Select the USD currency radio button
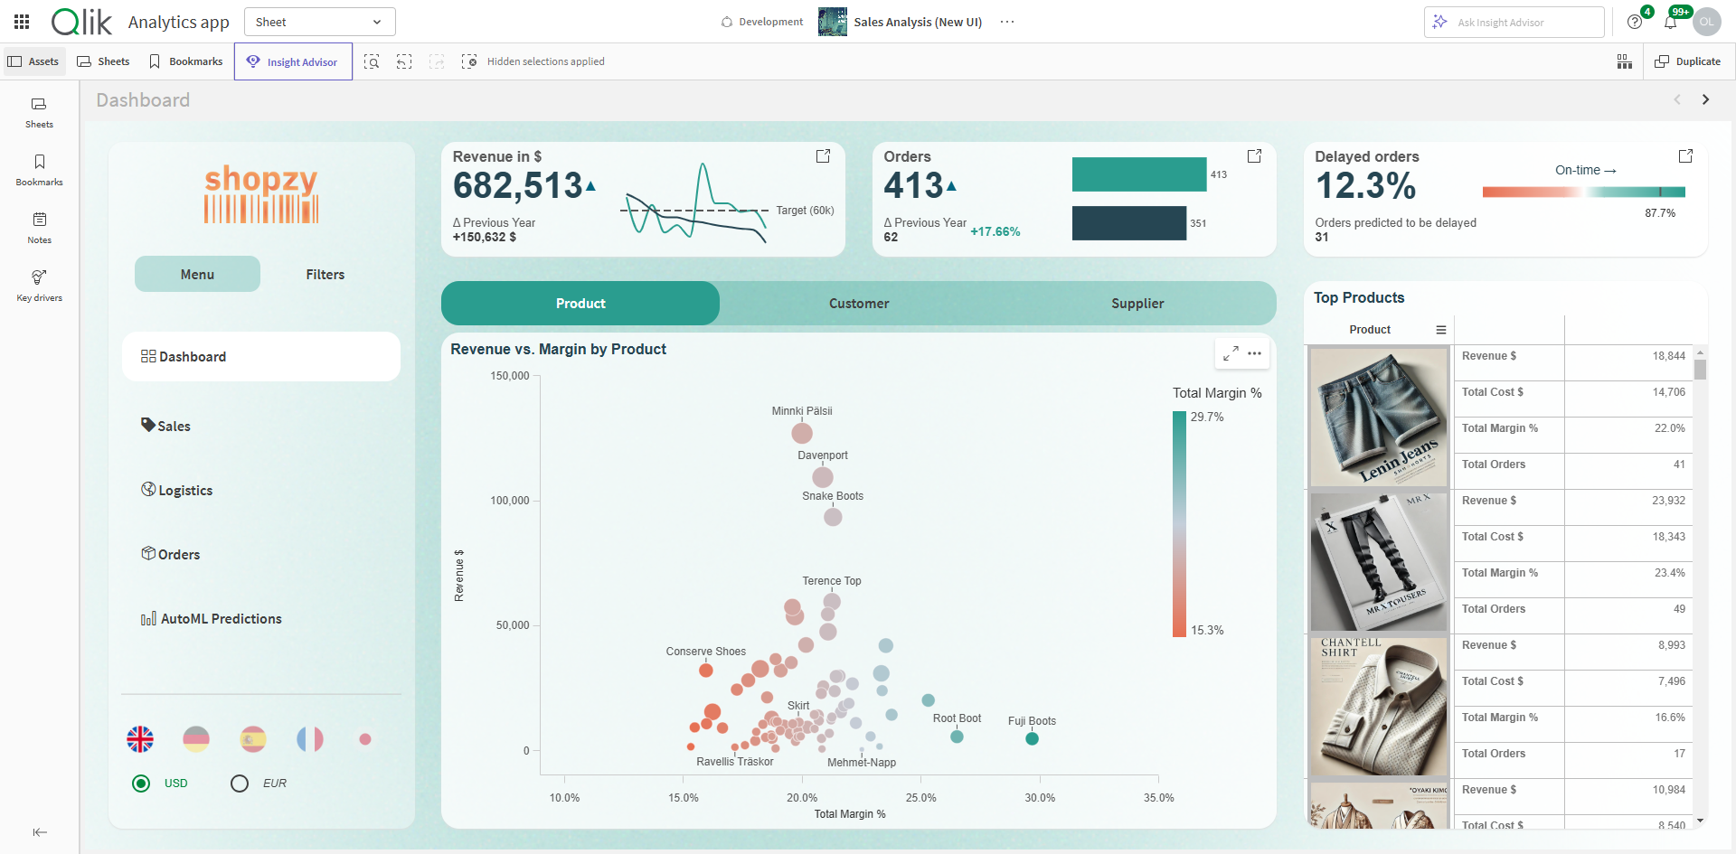Image resolution: width=1736 pixels, height=854 pixels. [141, 784]
